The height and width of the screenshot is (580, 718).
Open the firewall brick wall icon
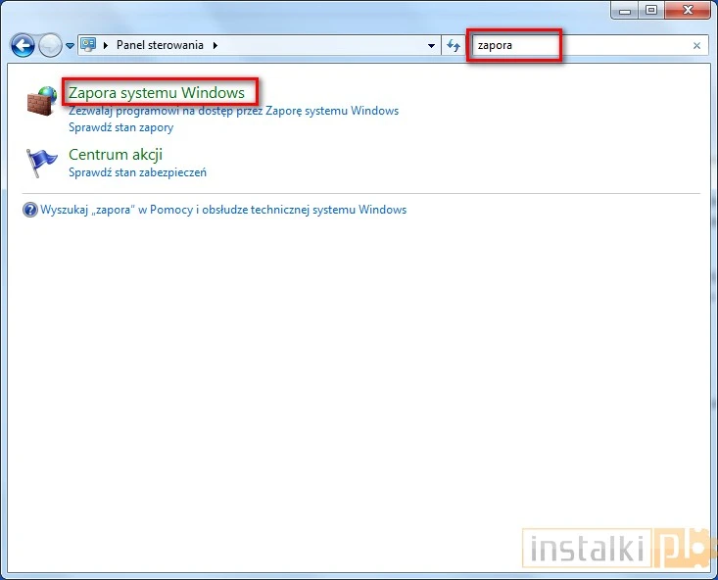pyautogui.click(x=42, y=100)
